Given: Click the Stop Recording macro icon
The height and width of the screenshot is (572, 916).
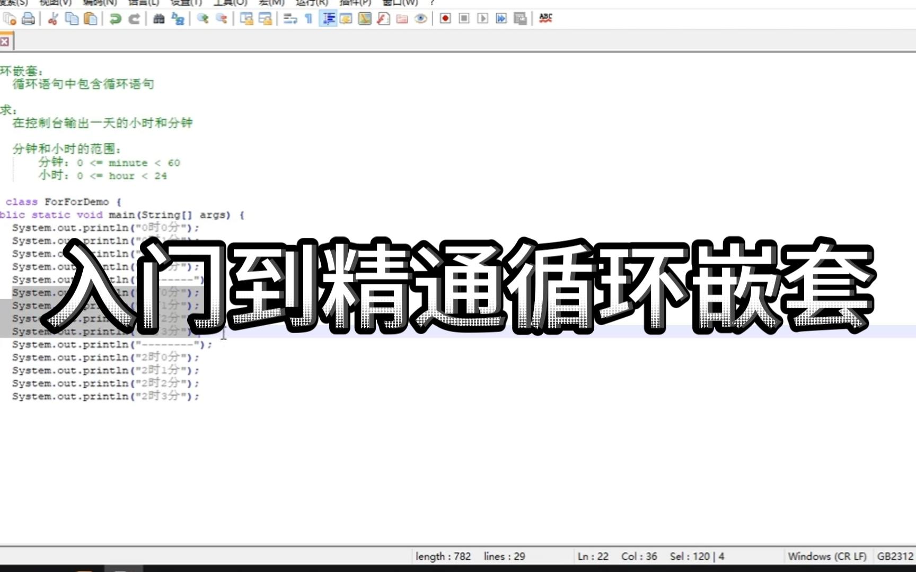Looking at the screenshot, I should pos(464,19).
